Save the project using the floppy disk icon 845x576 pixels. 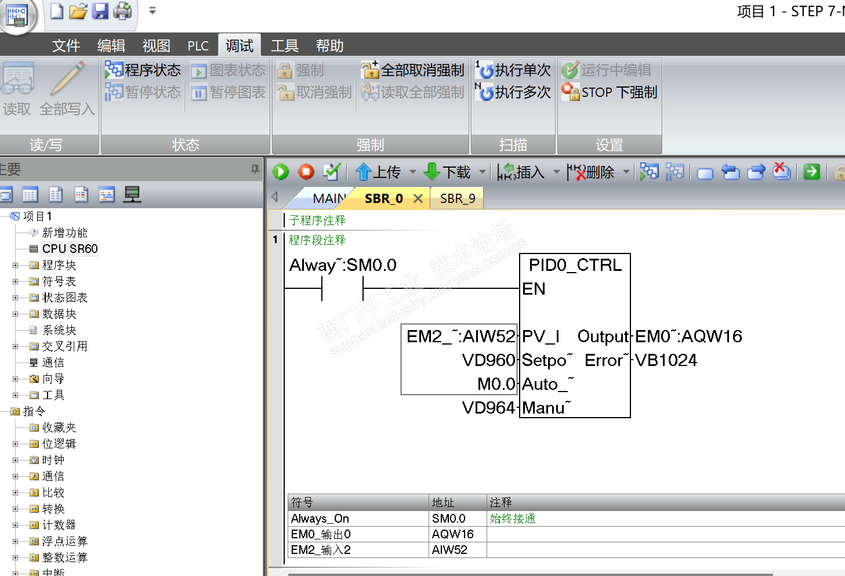click(x=100, y=11)
